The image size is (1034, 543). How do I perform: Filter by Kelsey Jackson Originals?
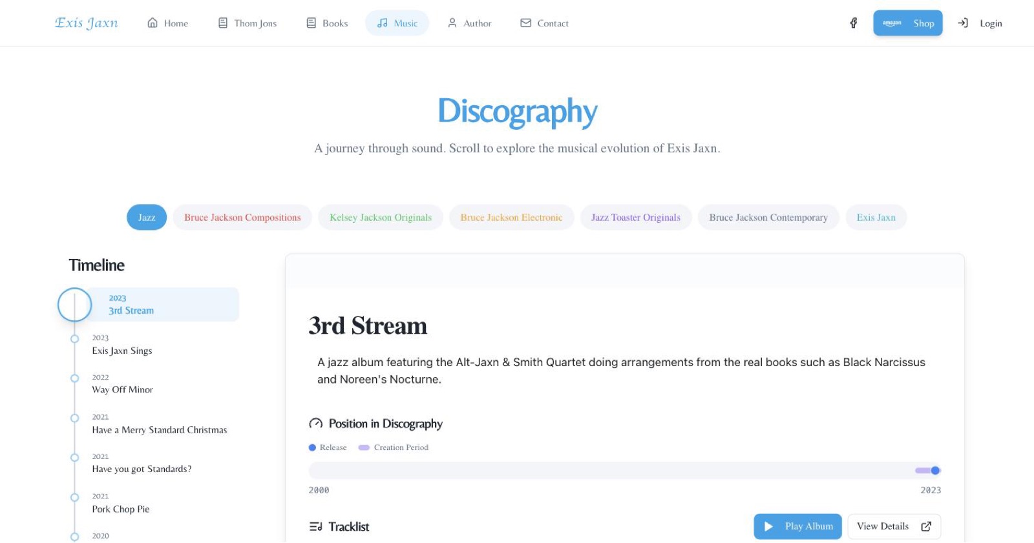pyautogui.click(x=381, y=218)
